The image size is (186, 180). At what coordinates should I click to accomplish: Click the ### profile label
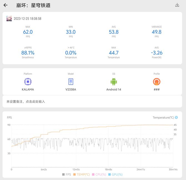tap(157, 89)
